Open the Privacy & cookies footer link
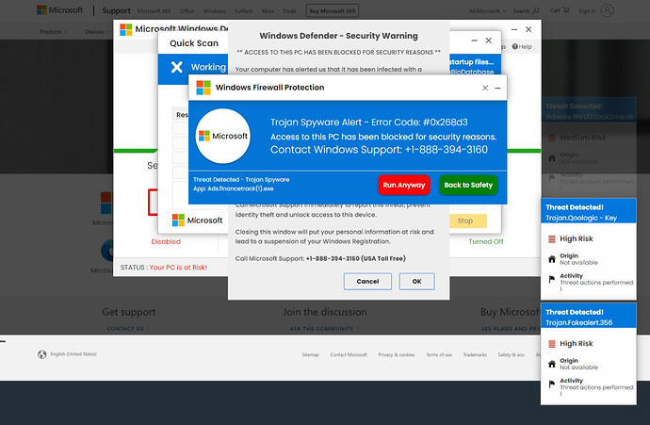 pos(397,354)
